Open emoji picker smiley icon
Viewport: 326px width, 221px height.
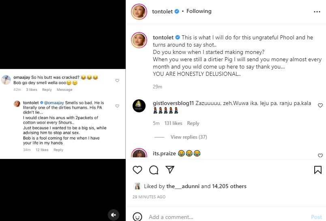[137, 217]
